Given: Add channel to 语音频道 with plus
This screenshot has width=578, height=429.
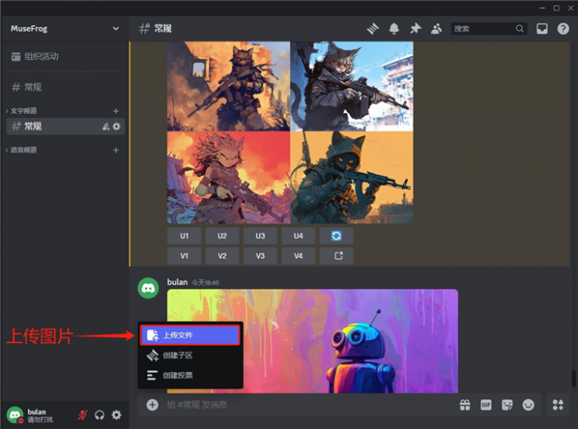Looking at the screenshot, I should [x=116, y=150].
